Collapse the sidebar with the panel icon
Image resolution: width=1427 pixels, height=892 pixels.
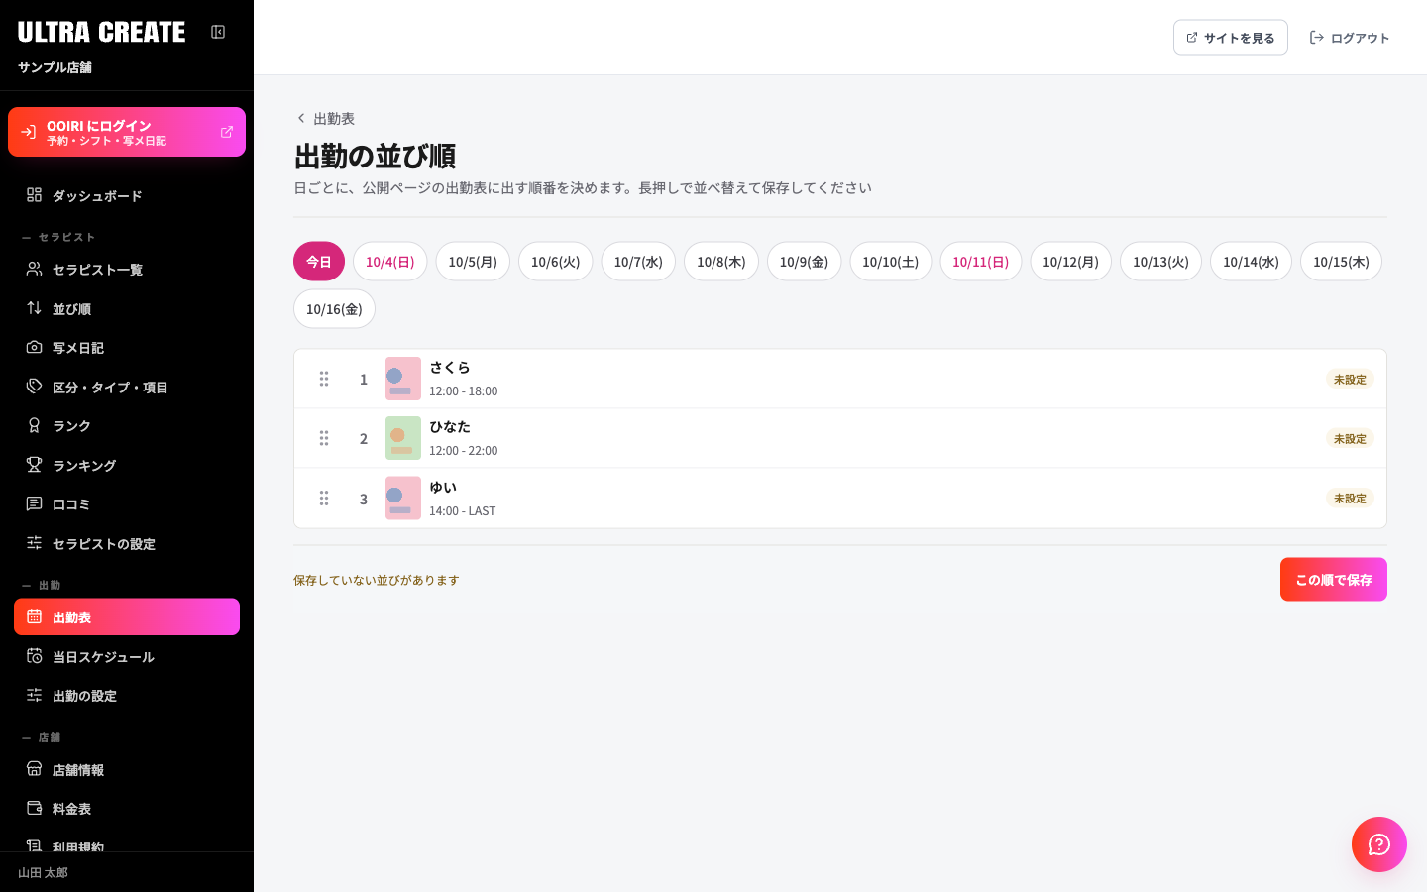pos(218,32)
